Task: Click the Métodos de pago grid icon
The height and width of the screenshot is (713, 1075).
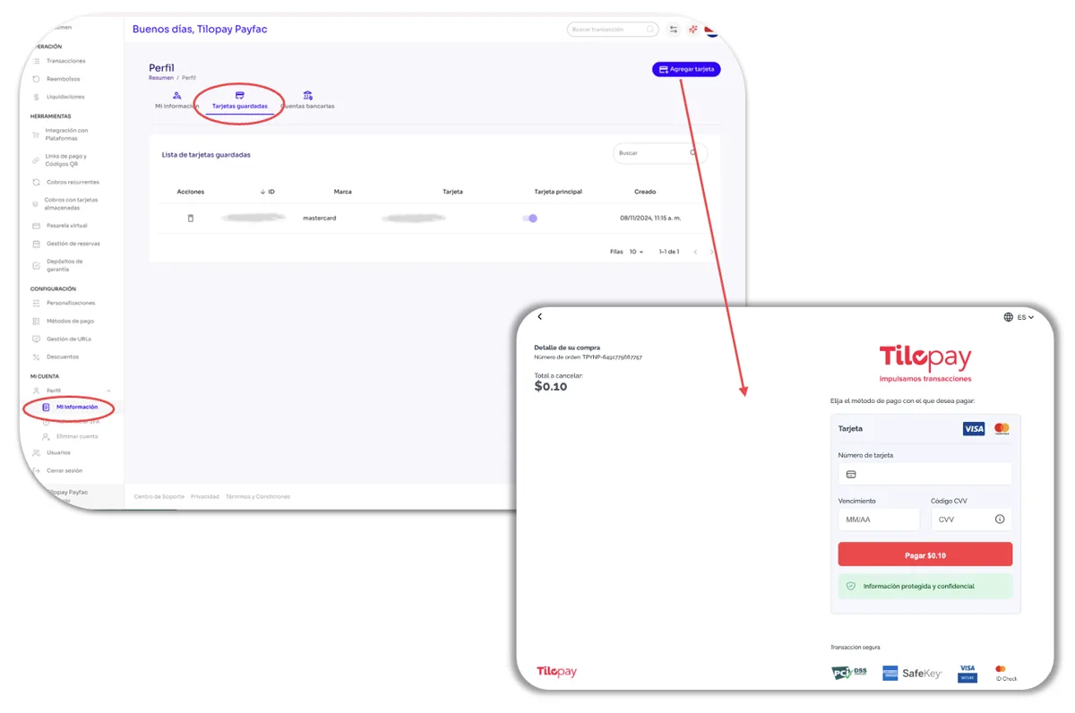Action: click(x=36, y=321)
